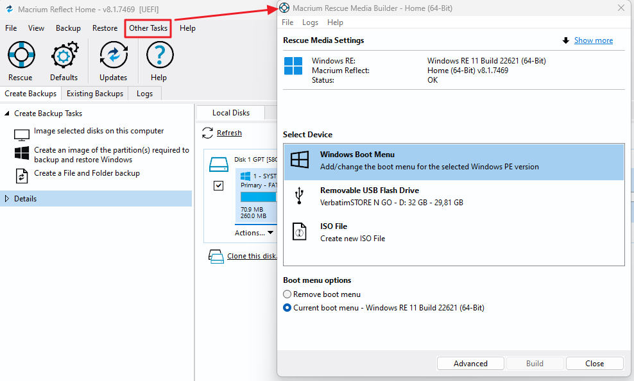This screenshot has width=634, height=381.
Task: Open the File menu in Macrium Reflect
Action: [11, 28]
